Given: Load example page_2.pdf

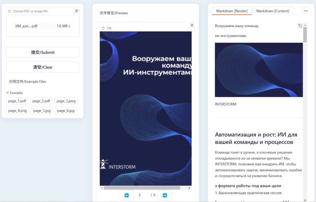Looking at the screenshot, I should coord(41,101).
